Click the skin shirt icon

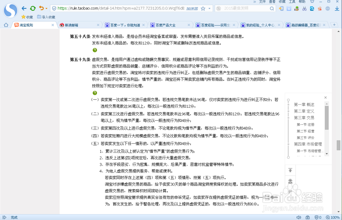(x=312, y=1)
